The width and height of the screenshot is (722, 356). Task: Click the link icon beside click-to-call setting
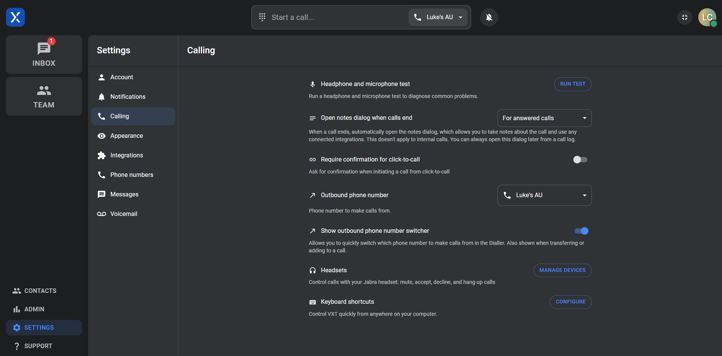313,160
